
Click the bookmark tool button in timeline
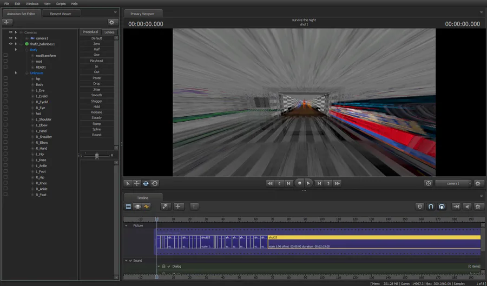pos(166,207)
